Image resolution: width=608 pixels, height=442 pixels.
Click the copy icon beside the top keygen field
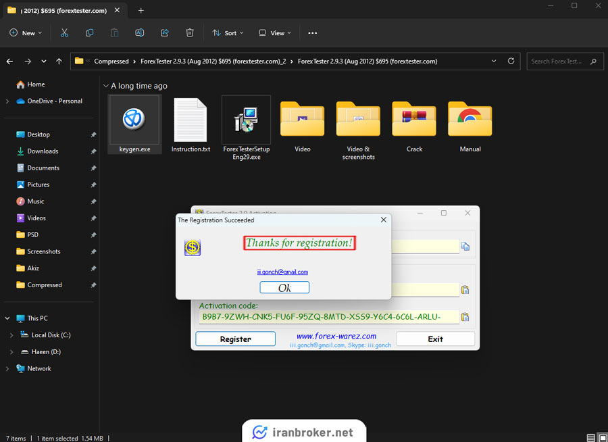[465, 246]
